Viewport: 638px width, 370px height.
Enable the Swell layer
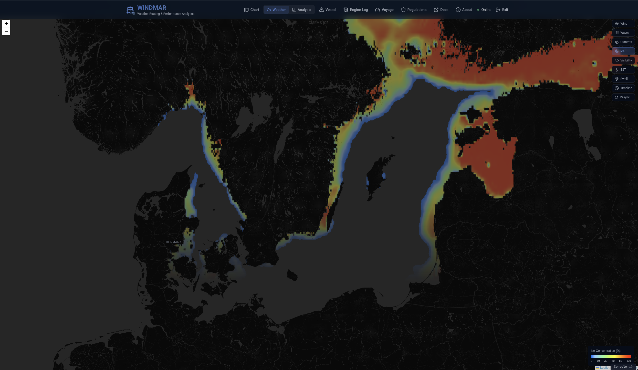click(623, 79)
